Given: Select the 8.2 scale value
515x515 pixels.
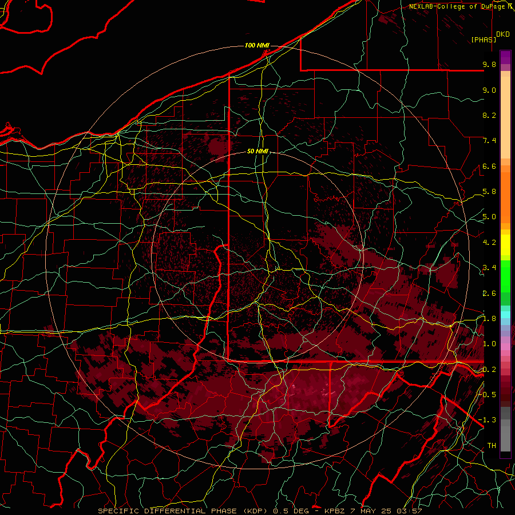Looking at the screenshot, I should (x=489, y=116).
